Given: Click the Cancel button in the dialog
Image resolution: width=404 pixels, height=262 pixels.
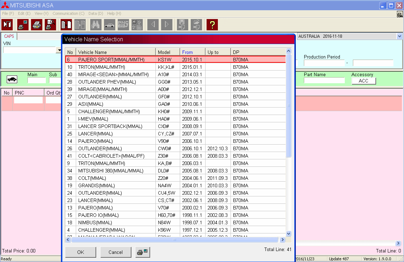Looking at the screenshot, I should [x=116, y=252].
